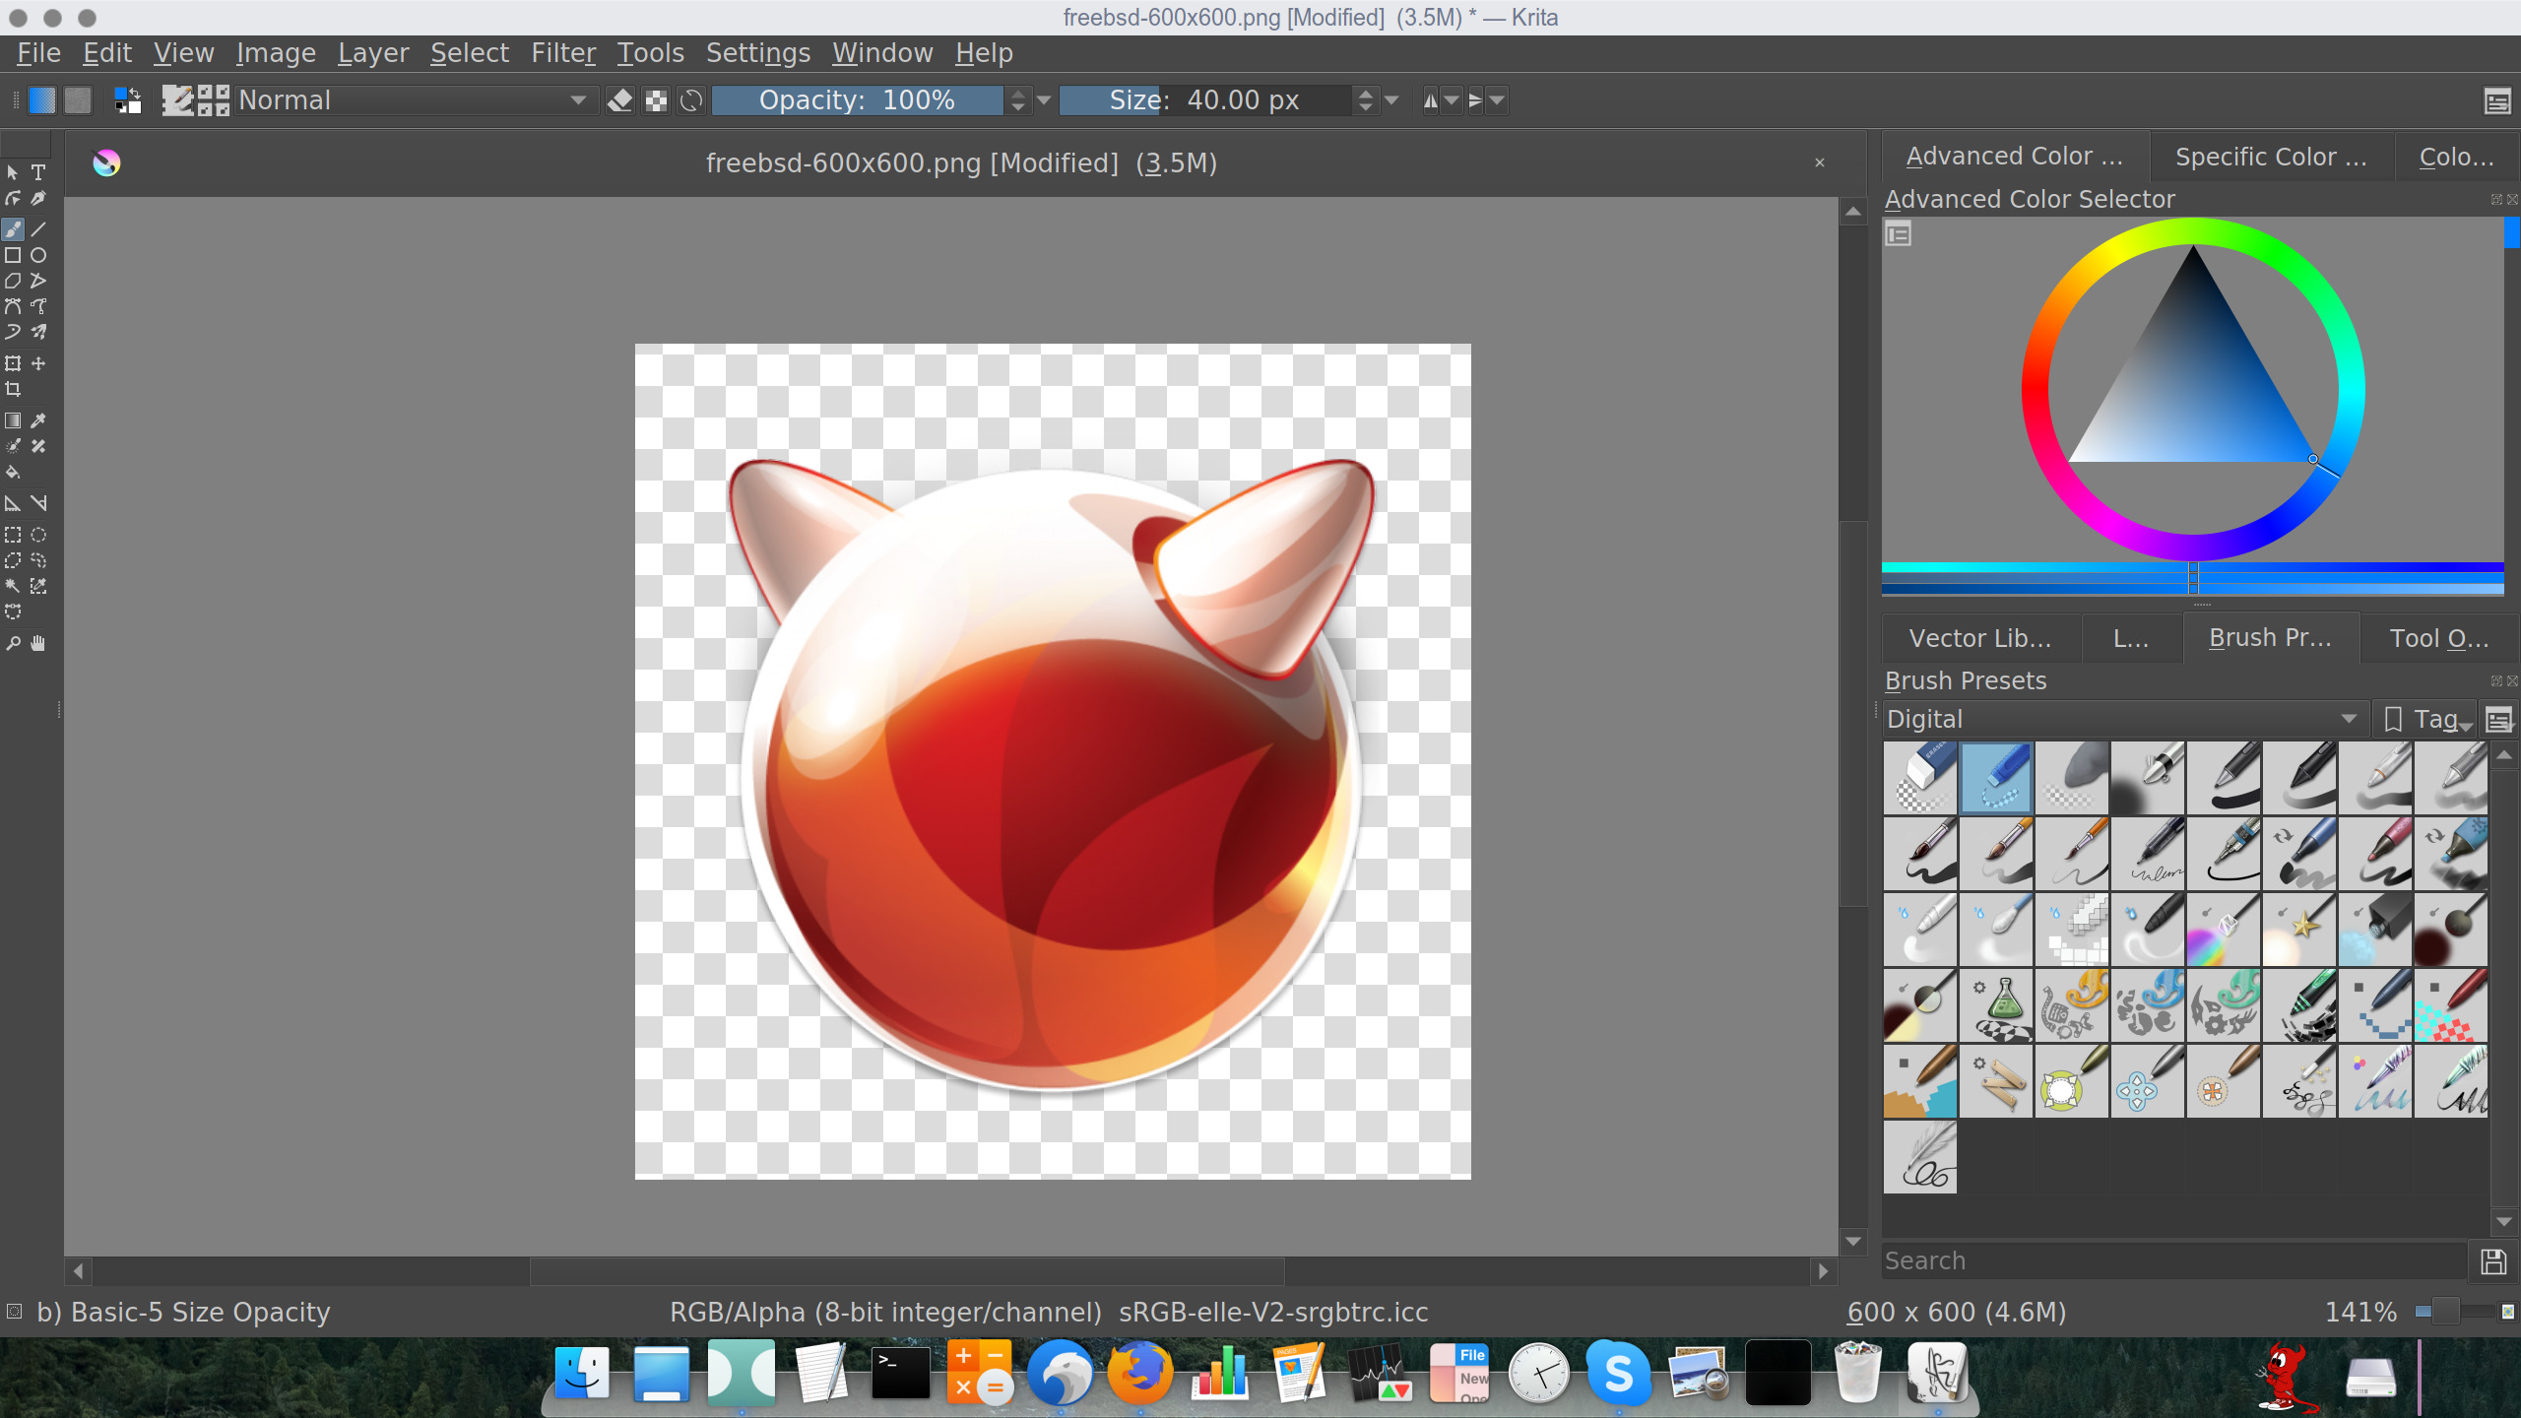The image size is (2521, 1418).
Task: Select the Pan hand tool
Action: click(x=38, y=643)
